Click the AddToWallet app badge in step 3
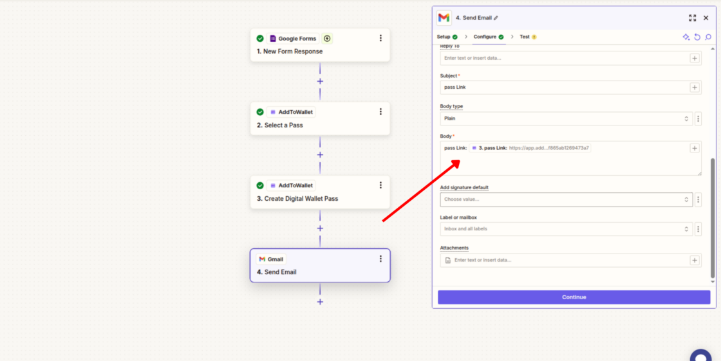This screenshot has width=721, height=361. [x=291, y=185]
